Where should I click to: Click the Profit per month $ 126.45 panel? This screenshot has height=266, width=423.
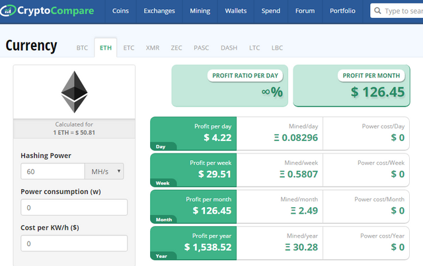click(194, 206)
